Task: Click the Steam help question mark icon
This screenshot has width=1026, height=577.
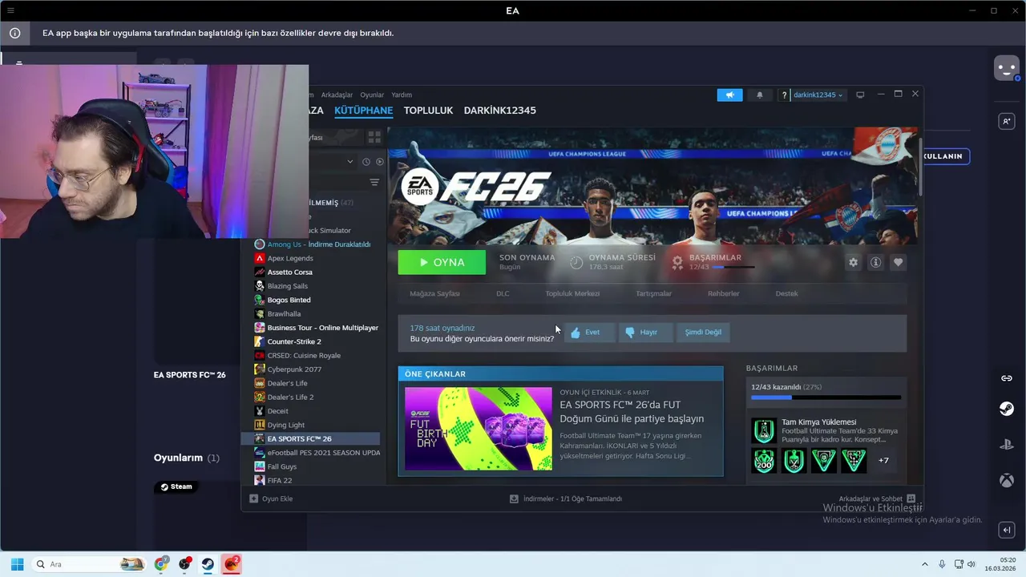Action: [x=785, y=95]
